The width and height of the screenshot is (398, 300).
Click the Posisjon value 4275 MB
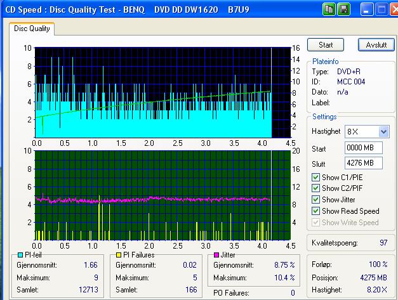374,278
